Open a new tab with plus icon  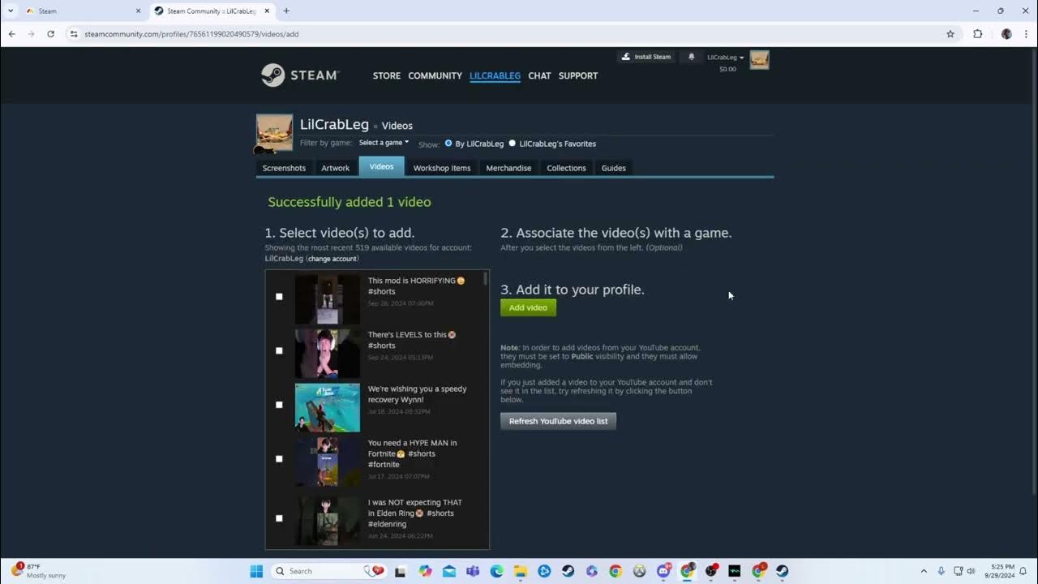[x=286, y=11]
